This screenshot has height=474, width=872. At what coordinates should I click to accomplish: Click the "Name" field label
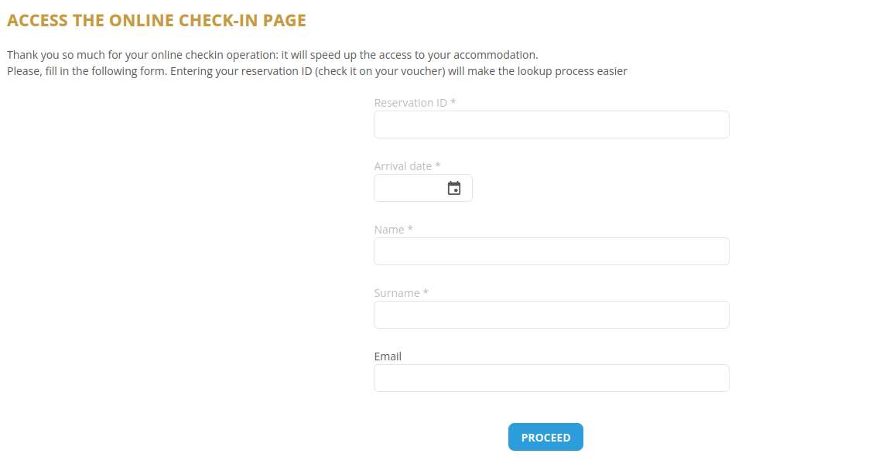click(x=389, y=230)
